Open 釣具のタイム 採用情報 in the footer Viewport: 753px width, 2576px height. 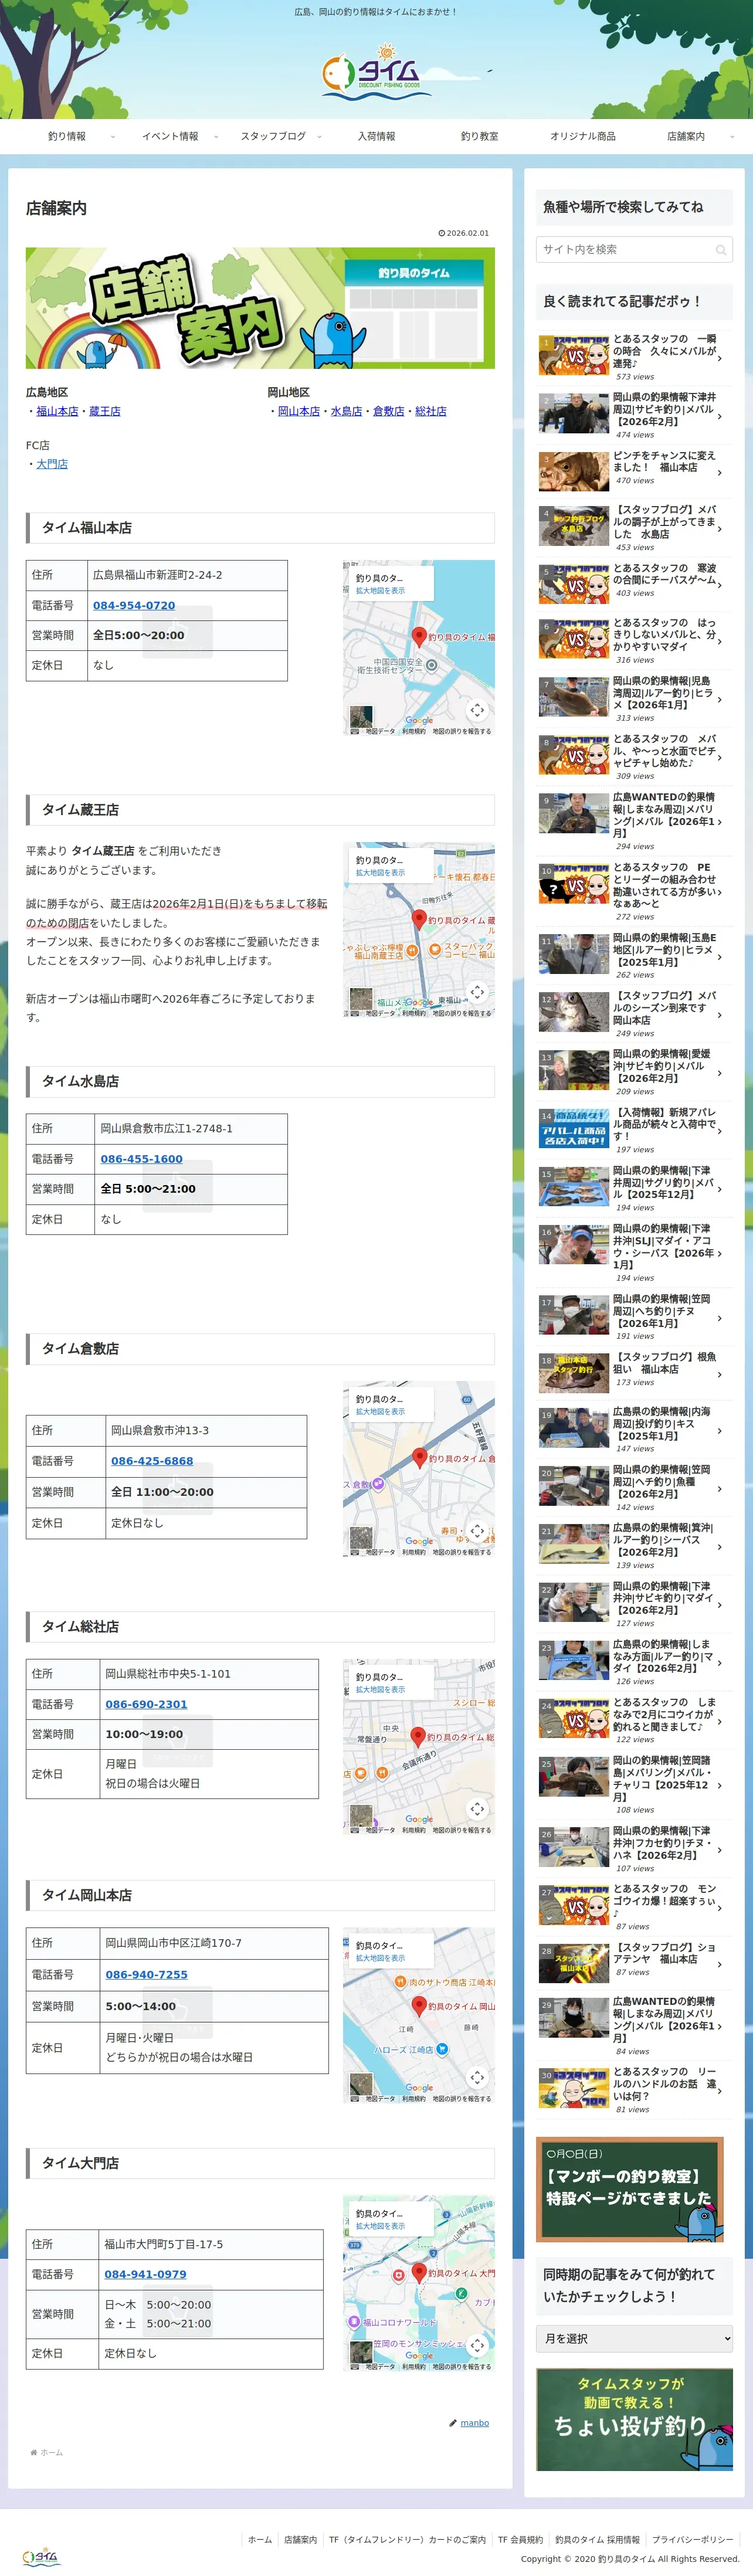click(x=597, y=2539)
